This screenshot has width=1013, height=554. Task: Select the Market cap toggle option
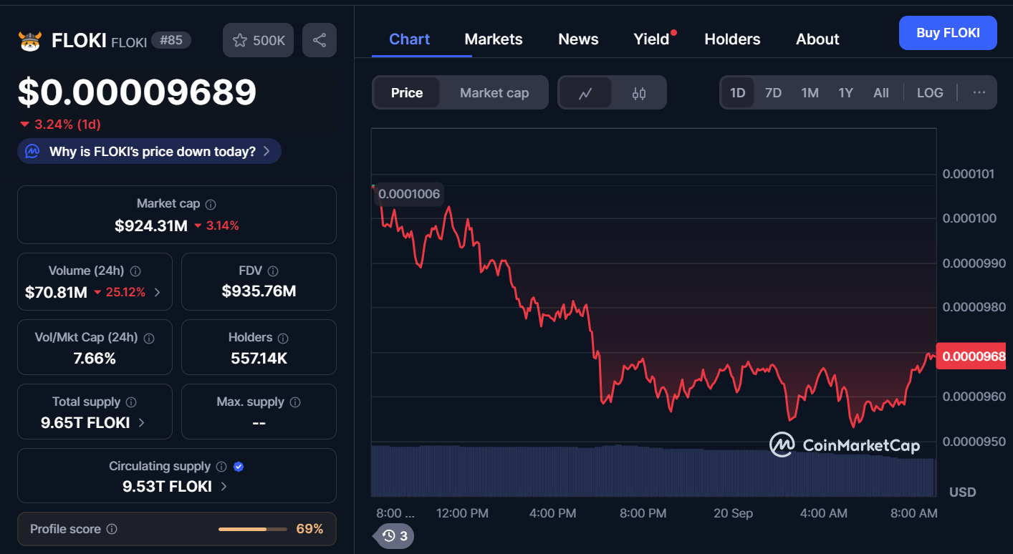coord(494,93)
